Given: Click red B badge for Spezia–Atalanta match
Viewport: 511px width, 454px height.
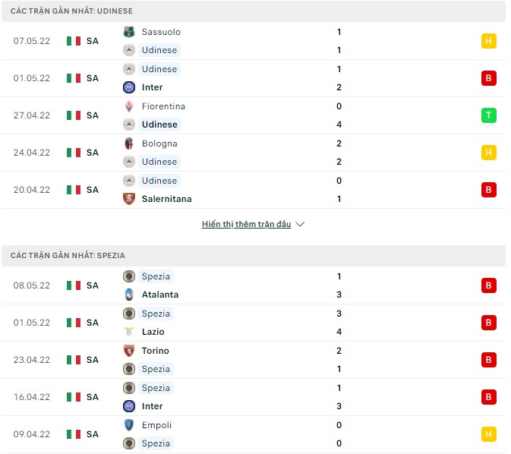Looking at the screenshot, I should click(489, 285).
